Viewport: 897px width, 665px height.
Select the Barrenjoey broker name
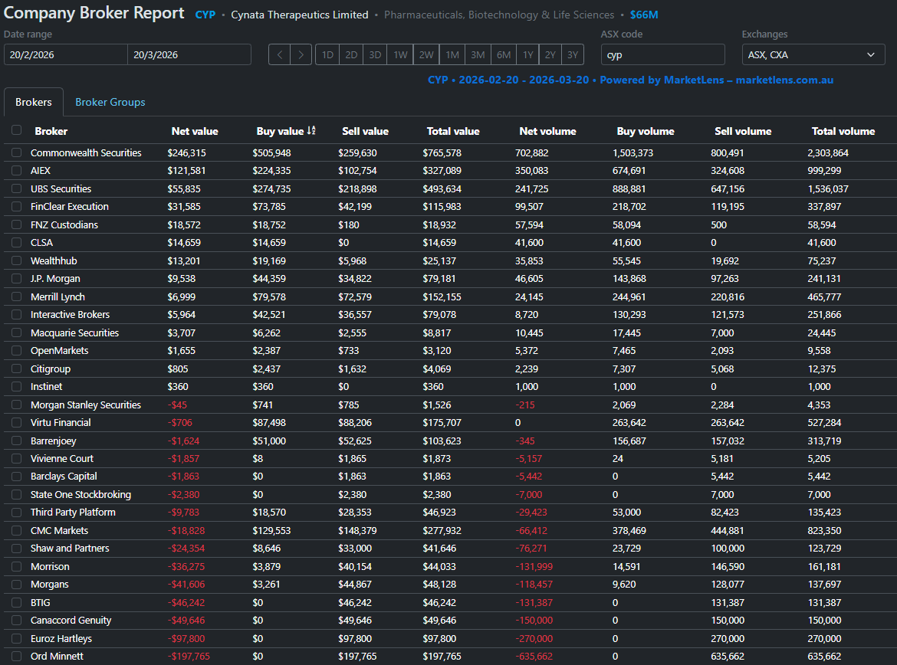(53, 441)
